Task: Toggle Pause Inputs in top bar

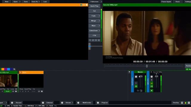Action: [166, 1]
